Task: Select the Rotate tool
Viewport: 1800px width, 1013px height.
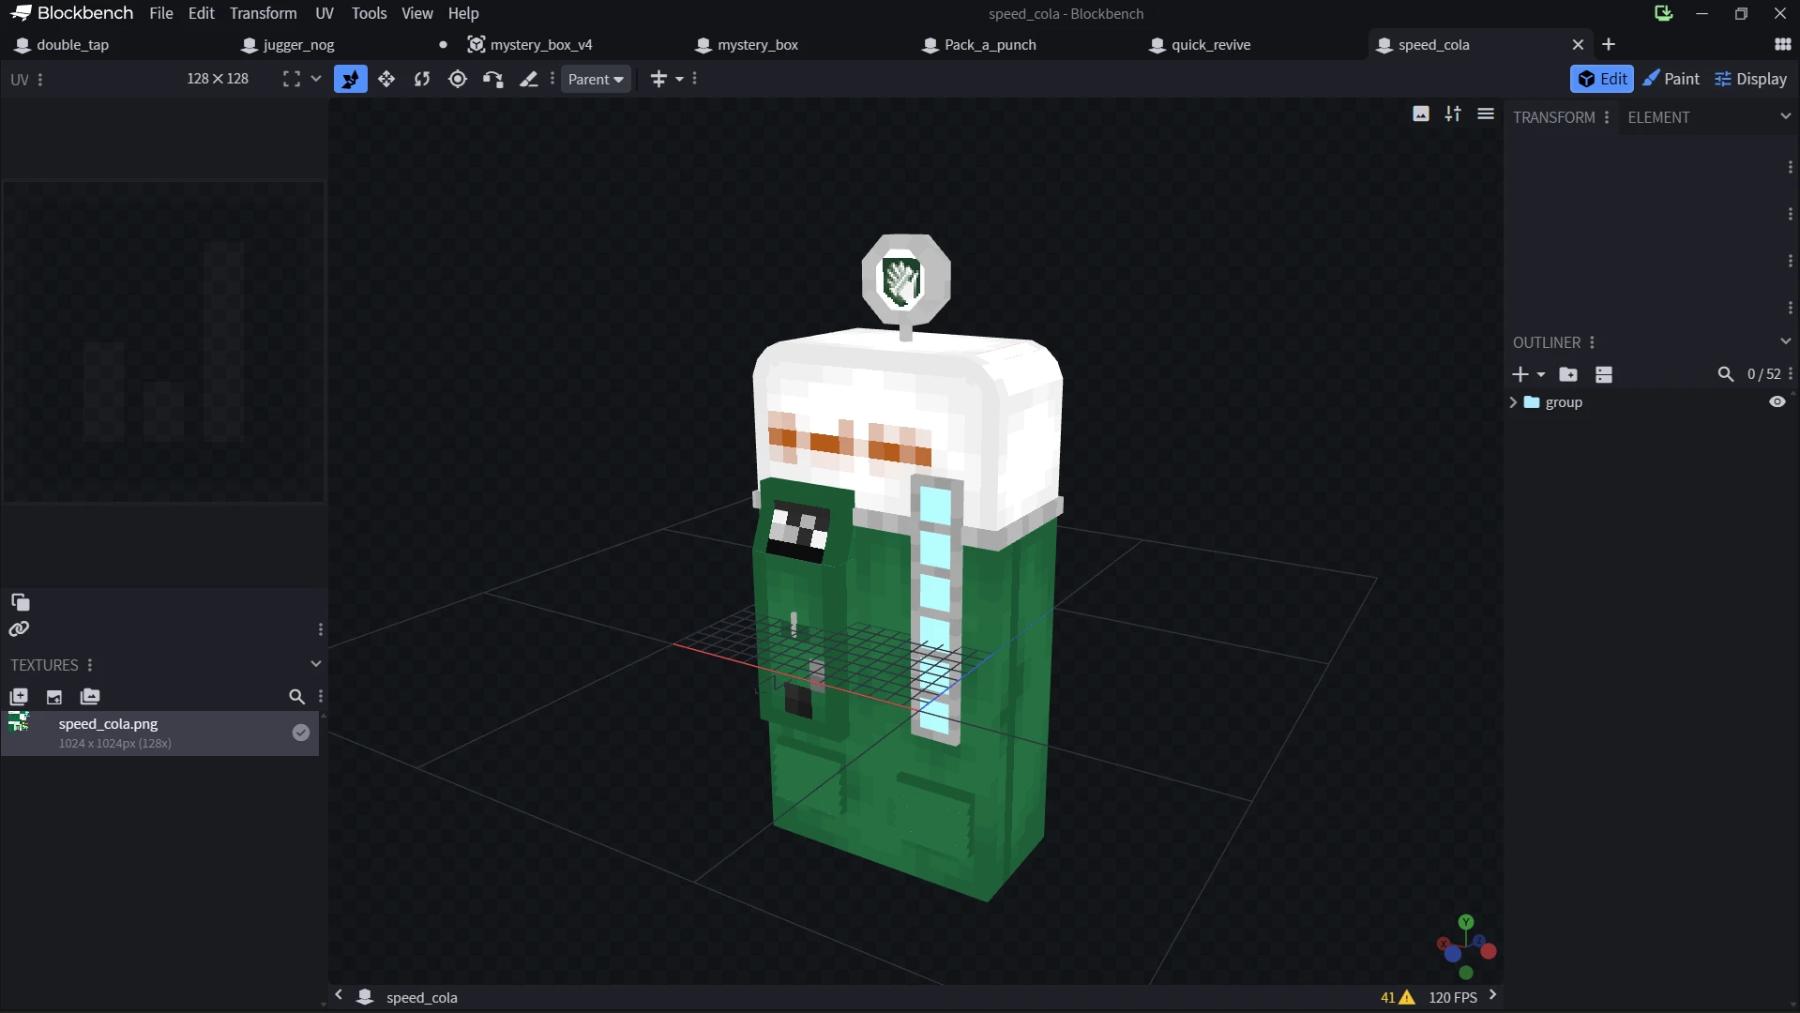Action: [422, 80]
